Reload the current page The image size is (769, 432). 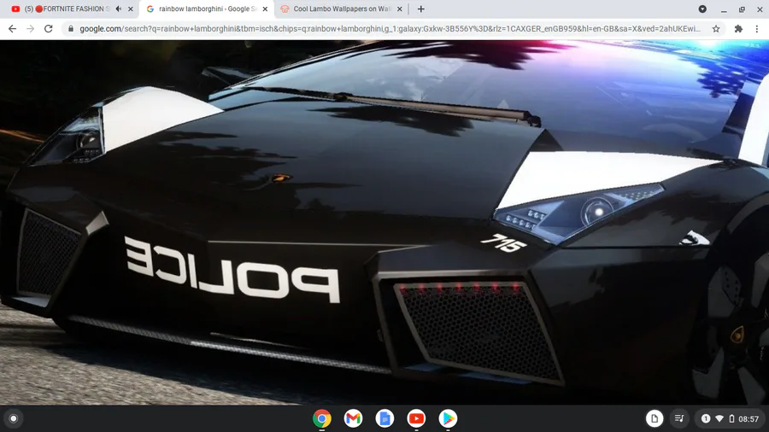(x=48, y=29)
